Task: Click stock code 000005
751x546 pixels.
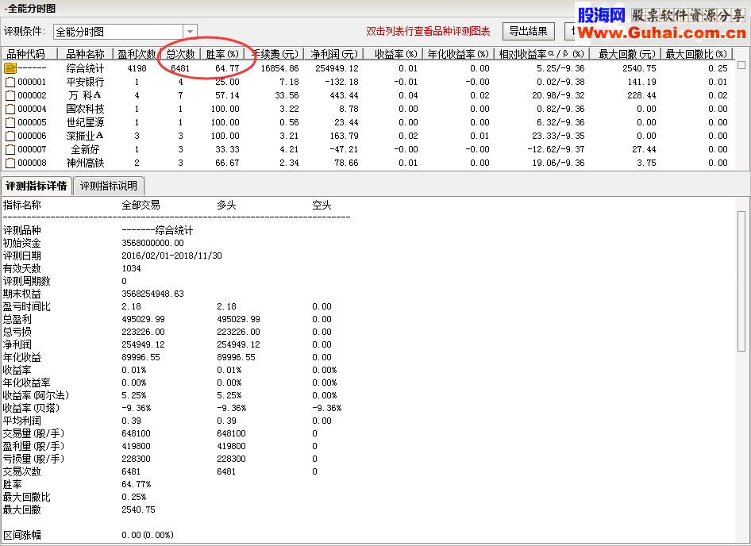Action: [x=32, y=122]
